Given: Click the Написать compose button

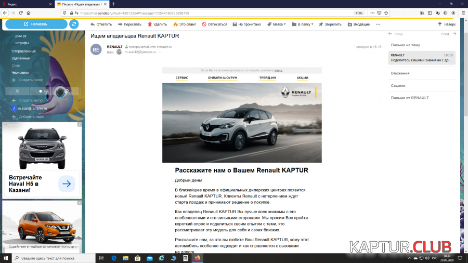Looking at the screenshot, I should (x=36, y=24).
